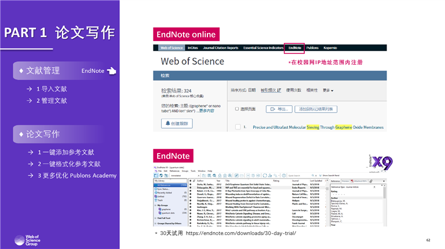This screenshot has height=249, width=445.
Task: Sort results by 相关性
Action: [312, 90]
